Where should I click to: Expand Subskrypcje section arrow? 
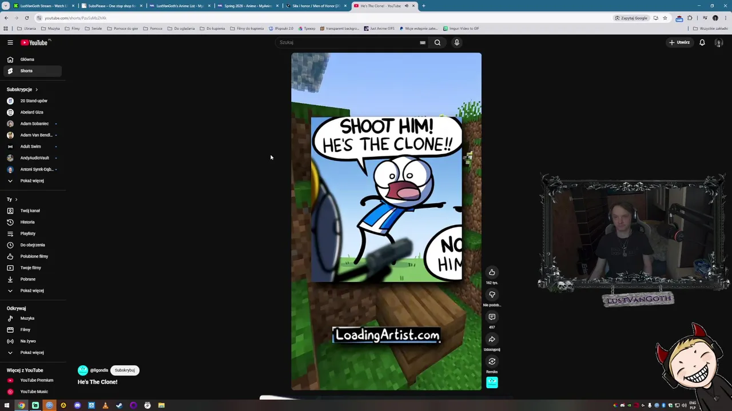point(36,90)
